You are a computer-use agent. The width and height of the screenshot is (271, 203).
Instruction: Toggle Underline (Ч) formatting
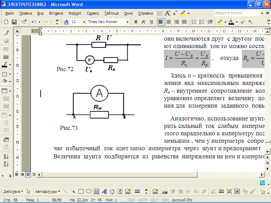(x=151, y=22)
